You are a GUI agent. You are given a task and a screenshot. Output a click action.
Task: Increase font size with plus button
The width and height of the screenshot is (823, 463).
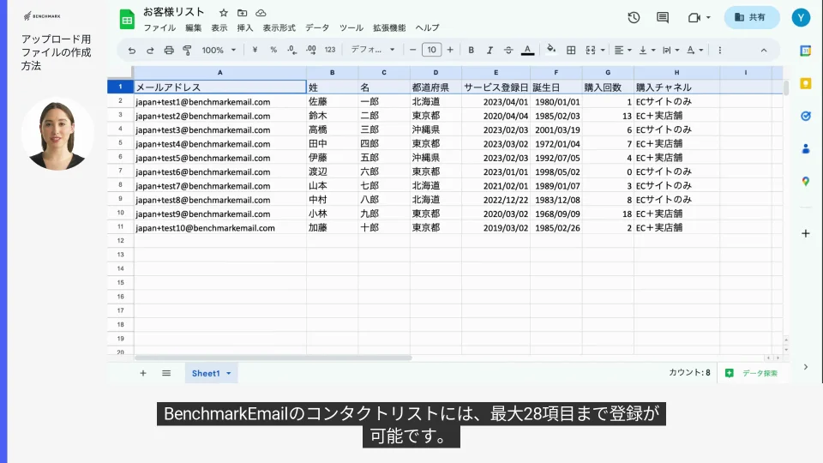[450, 50]
